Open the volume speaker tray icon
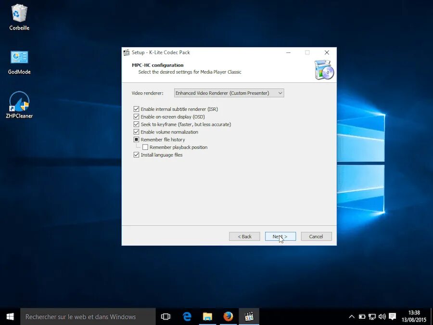433x325 pixels. [382, 317]
